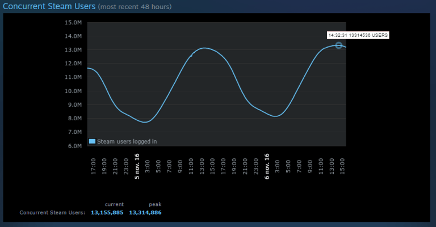Click the 14.0M y-axis label
Screen dimensions: 436x227
tap(73, 36)
